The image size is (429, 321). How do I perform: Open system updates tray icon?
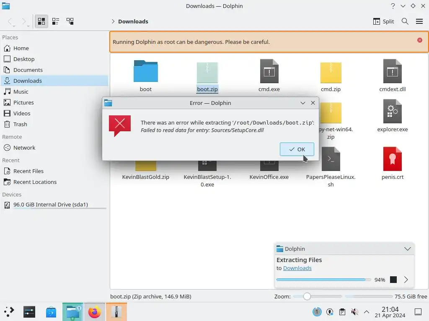pos(330,312)
